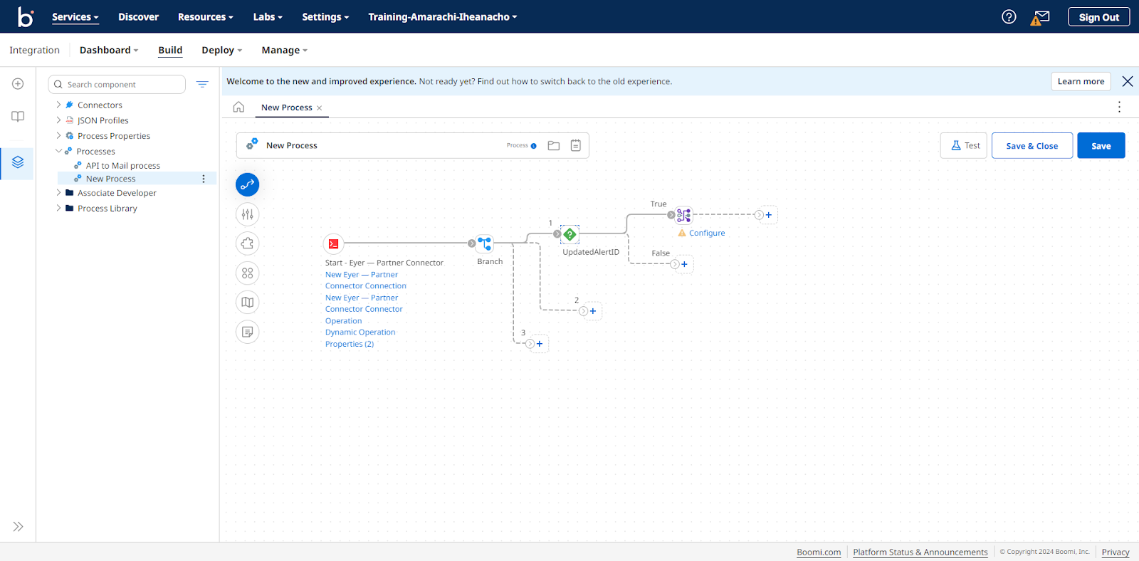Viewport: 1139px width, 561px height.
Task: Close the New Process tab
Action: 320,108
